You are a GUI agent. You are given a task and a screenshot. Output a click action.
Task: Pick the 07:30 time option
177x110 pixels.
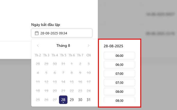tap(119, 82)
